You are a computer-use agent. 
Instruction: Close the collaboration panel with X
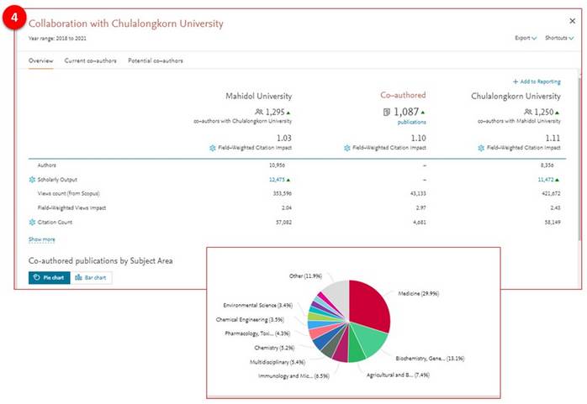point(573,19)
